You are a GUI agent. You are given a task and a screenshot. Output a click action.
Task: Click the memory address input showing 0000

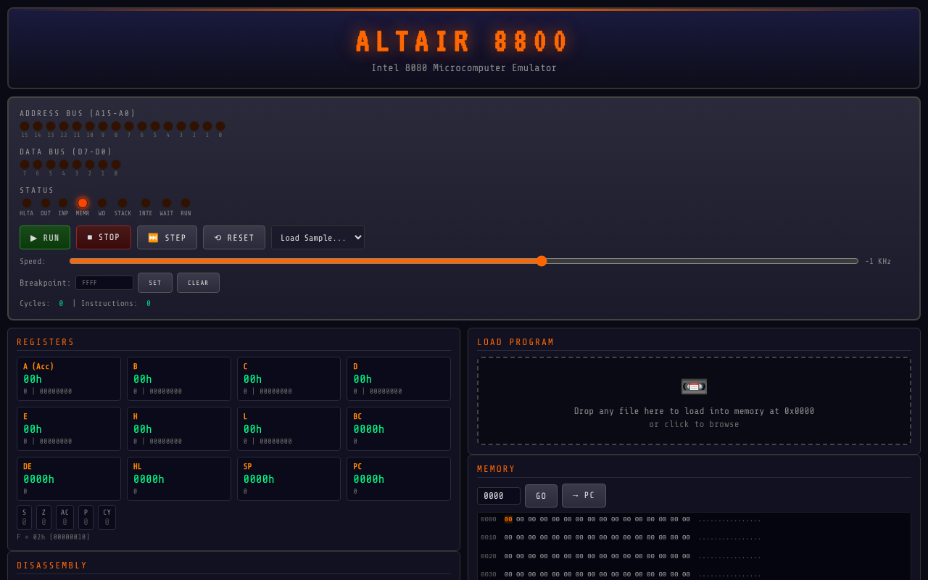[499, 496]
